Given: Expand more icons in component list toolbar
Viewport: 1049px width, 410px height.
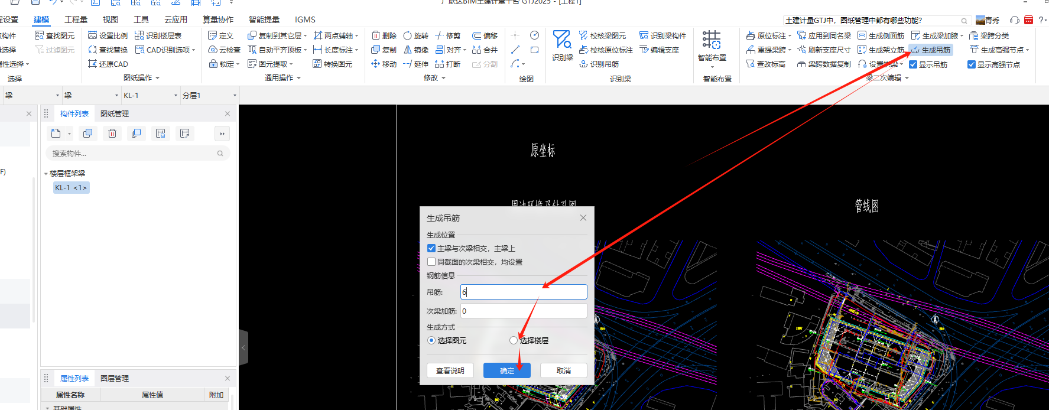Looking at the screenshot, I should 222,134.
